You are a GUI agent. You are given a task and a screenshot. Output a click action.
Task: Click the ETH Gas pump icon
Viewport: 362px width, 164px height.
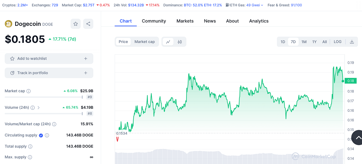click(x=227, y=5)
